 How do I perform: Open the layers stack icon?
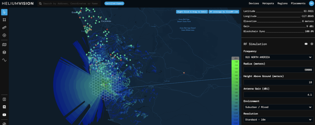tap(4, 52)
